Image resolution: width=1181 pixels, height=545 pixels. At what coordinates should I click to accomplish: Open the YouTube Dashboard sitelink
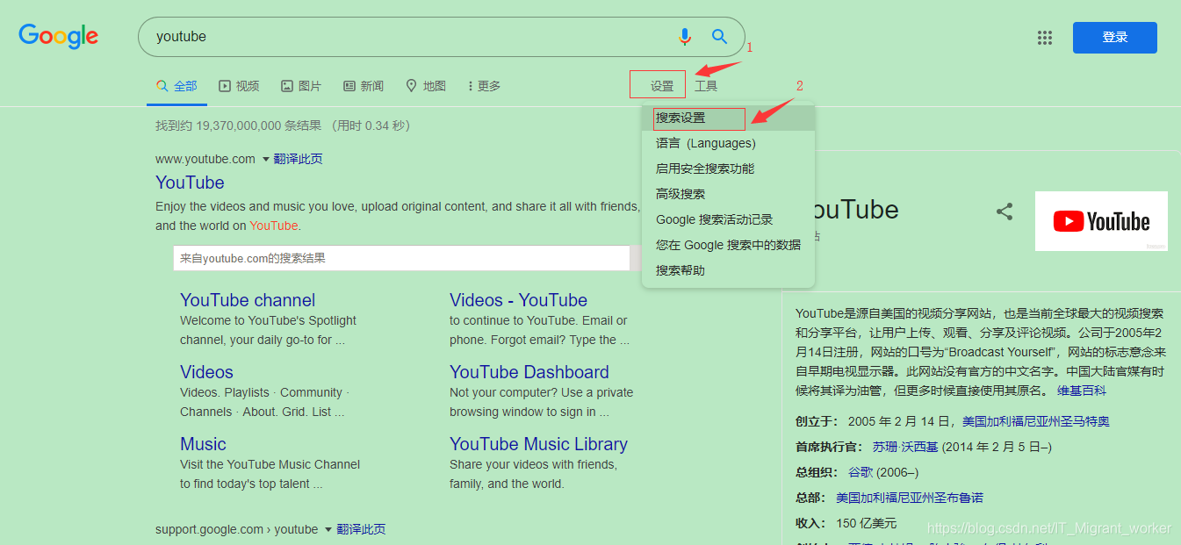coord(529,372)
